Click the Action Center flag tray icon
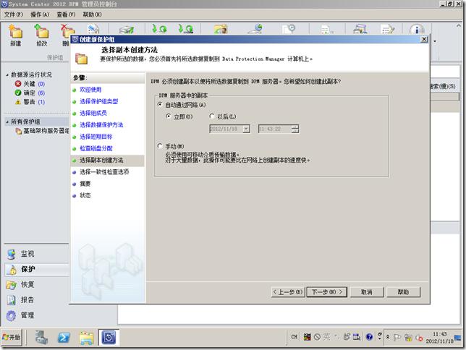This screenshot has width=466, height=350. tap(397, 337)
